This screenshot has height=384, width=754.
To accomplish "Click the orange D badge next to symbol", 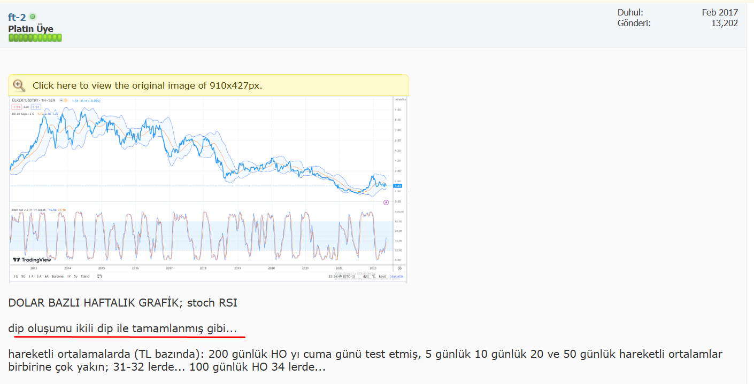I will (66, 100).
